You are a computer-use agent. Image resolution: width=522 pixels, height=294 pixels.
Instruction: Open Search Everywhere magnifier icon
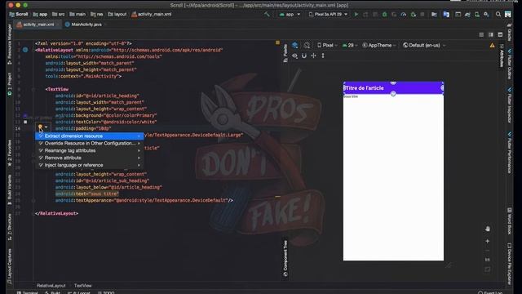(x=498, y=15)
